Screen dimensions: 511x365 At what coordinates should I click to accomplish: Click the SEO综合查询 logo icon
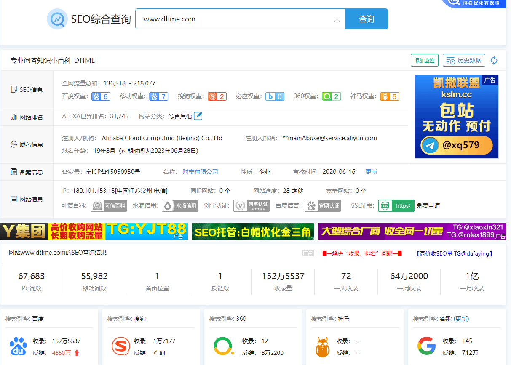click(x=57, y=19)
